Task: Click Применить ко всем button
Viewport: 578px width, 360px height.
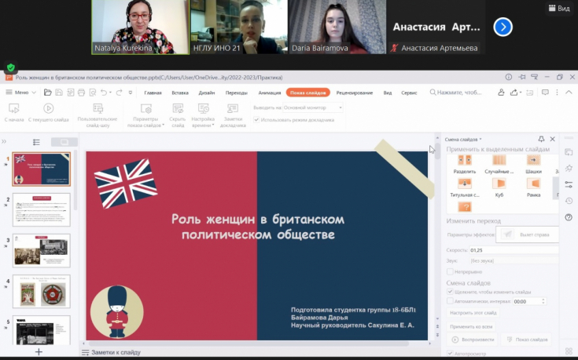Action: coord(471,326)
